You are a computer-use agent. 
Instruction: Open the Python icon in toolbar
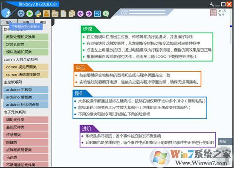tap(38, 14)
